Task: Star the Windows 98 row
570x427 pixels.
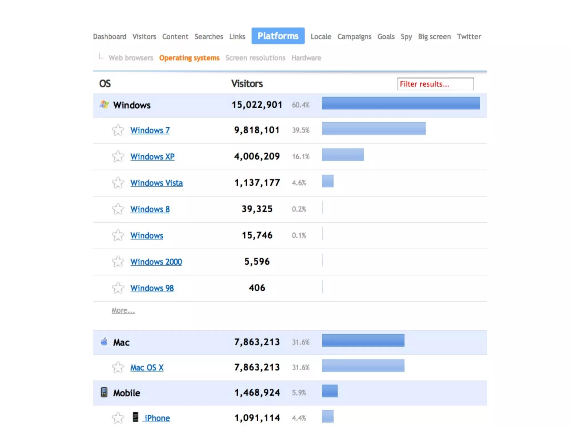Action: click(x=118, y=288)
